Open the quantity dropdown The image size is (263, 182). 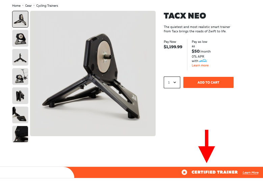[x=172, y=82]
